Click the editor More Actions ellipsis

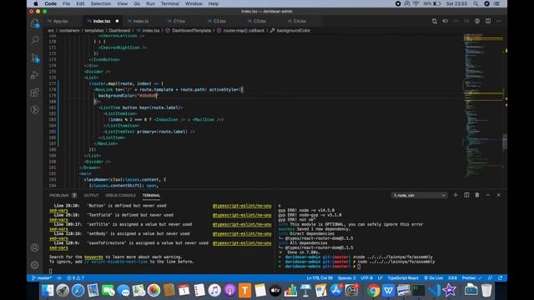[499, 21]
